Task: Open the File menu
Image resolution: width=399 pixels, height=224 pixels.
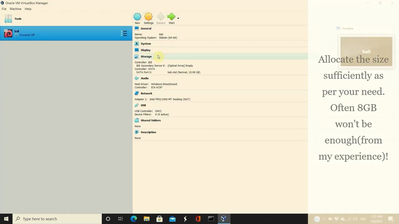Action: point(4,9)
